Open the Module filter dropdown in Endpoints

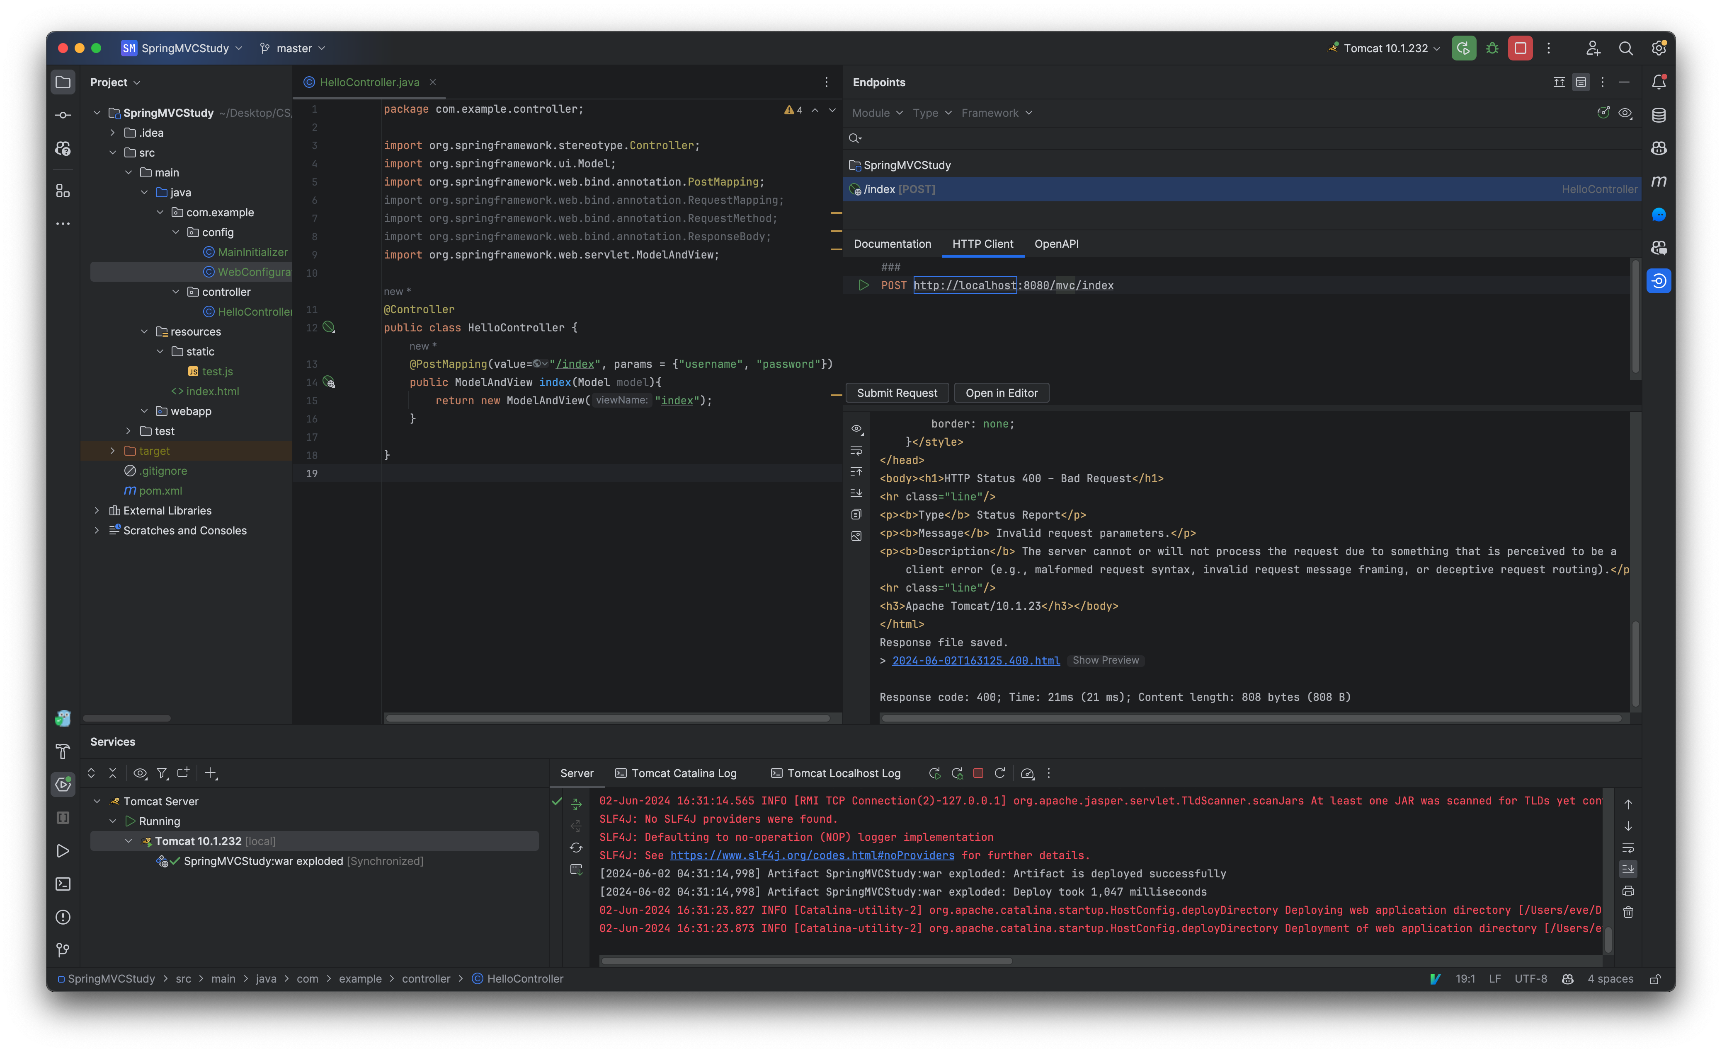tap(876, 112)
